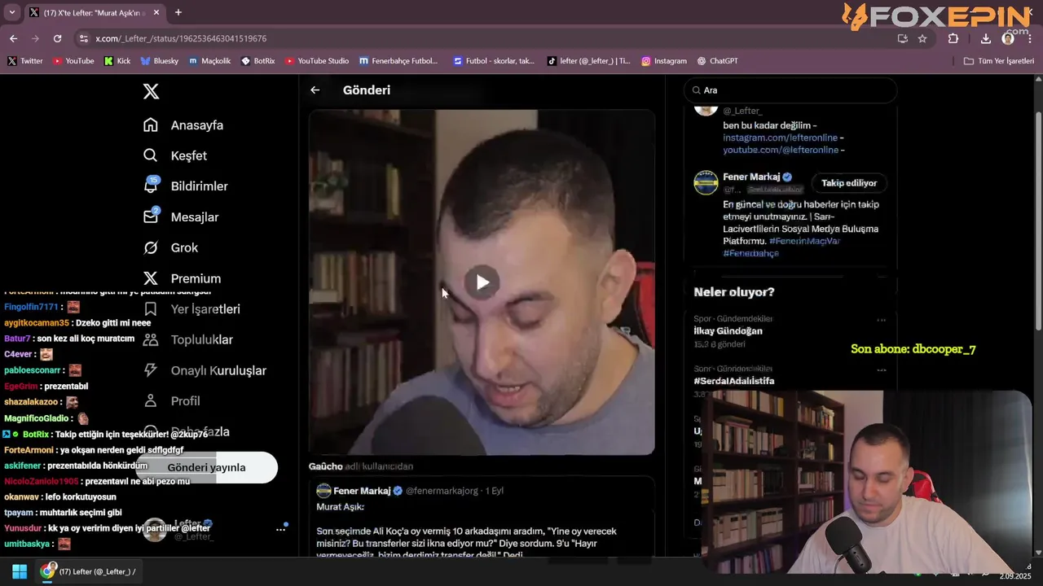Open account menu dots next to Lefter
The height and width of the screenshot is (586, 1043).
(x=280, y=529)
